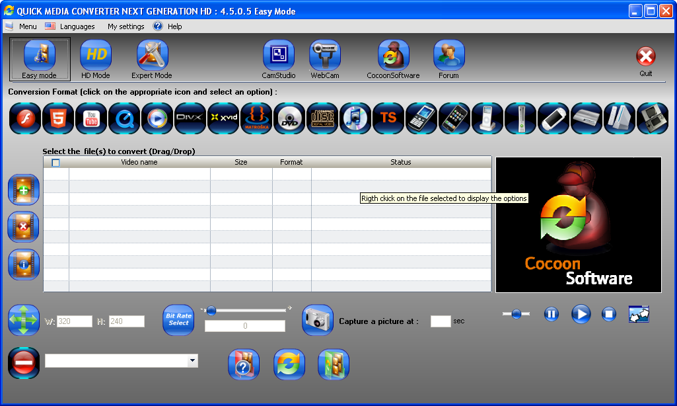The width and height of the screenshot is (677, 406).
Task: Choose the HTML5 conversion format
Action: [x=58, y=118]
